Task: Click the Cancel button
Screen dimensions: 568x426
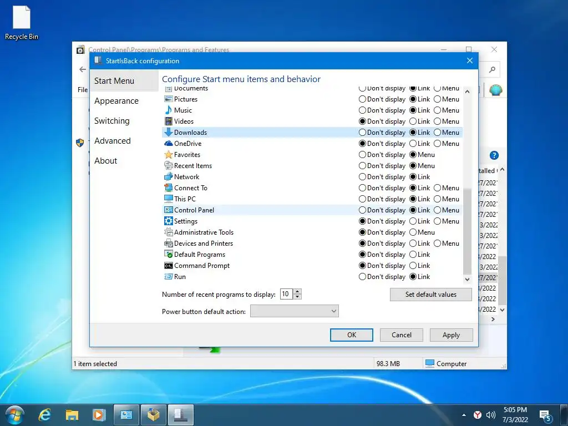Action: click(x=402, y=334)
